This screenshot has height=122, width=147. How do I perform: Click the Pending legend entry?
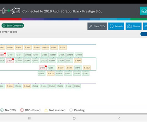(x=77, y=110)
